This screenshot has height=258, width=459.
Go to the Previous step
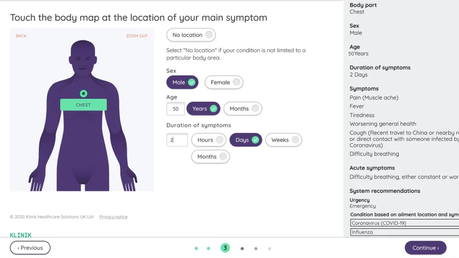[x=30, y=248]
